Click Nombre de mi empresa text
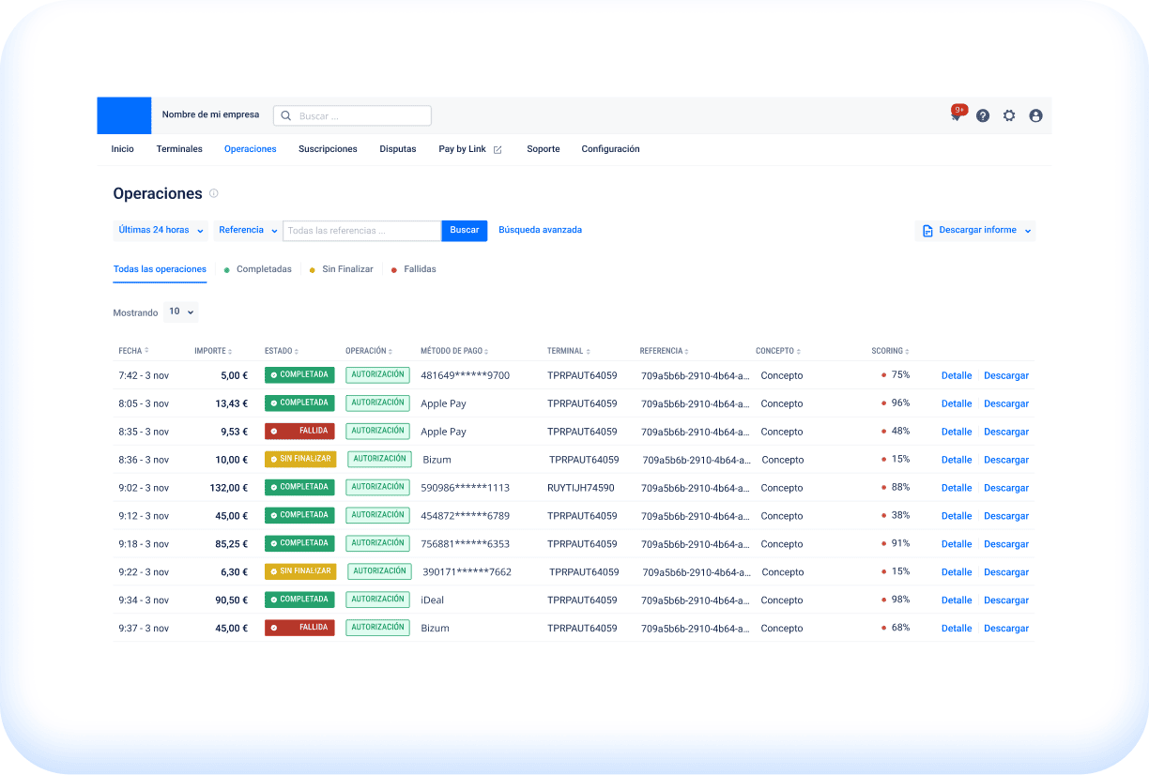 pos(210,114)
